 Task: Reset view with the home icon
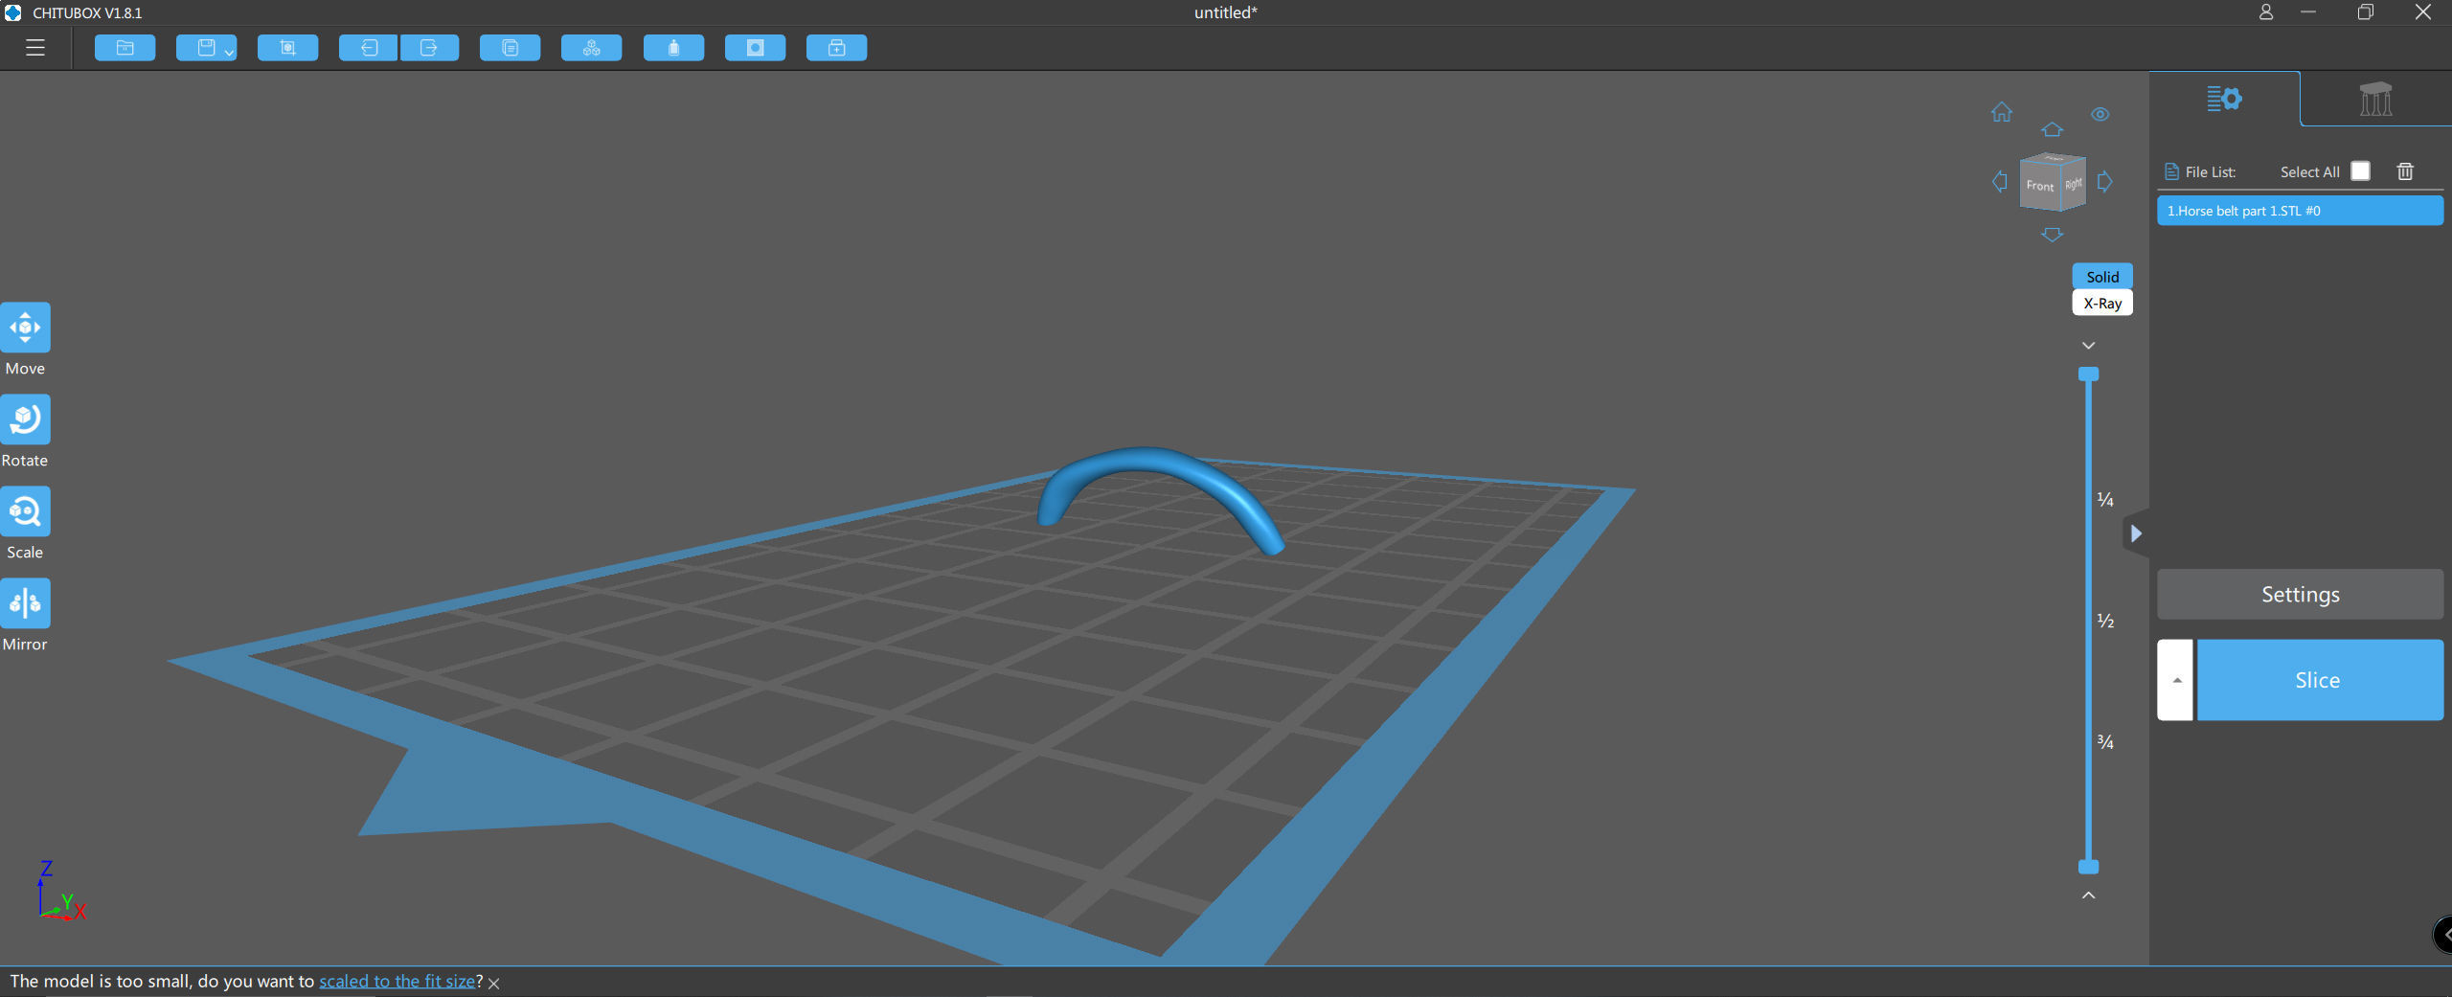tap(2002, 112)
